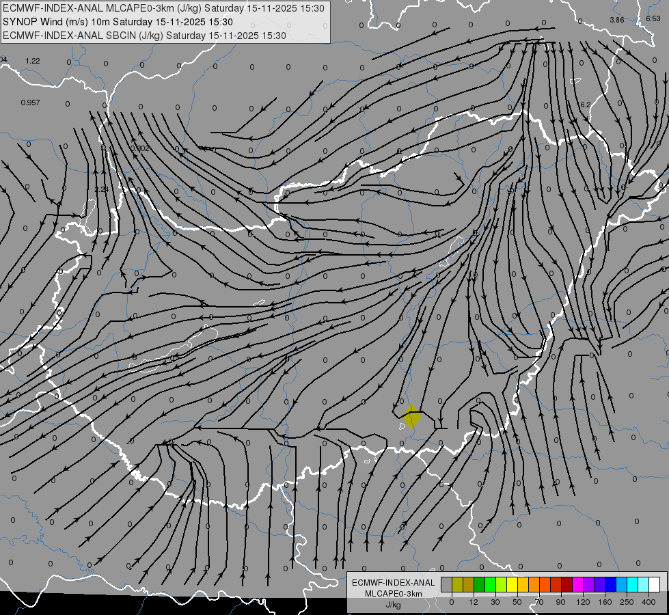Click the orange legend swatch before 70
The image size is (669, 615).
(534, 584)
